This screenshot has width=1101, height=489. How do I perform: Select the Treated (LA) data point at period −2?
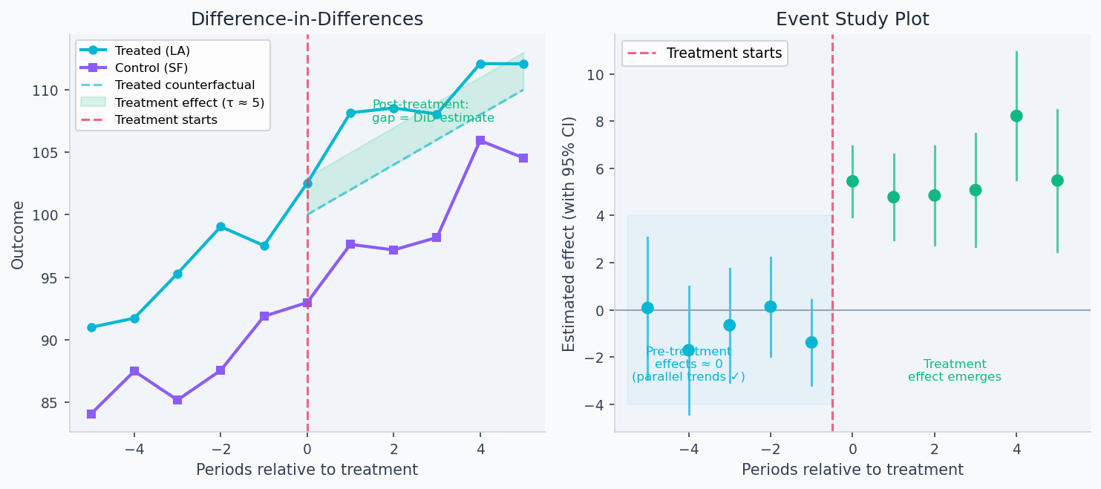pyautogui.click(x=220, y=226)
